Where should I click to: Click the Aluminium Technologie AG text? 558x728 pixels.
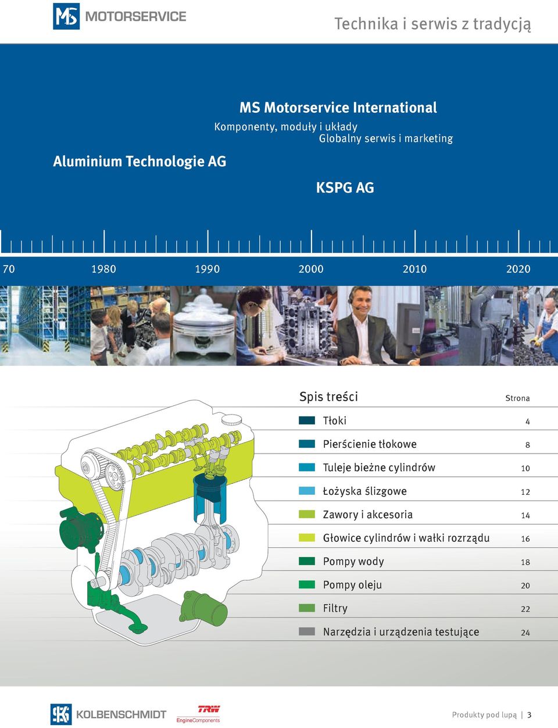pyautogui.click(x=139, y=162)
